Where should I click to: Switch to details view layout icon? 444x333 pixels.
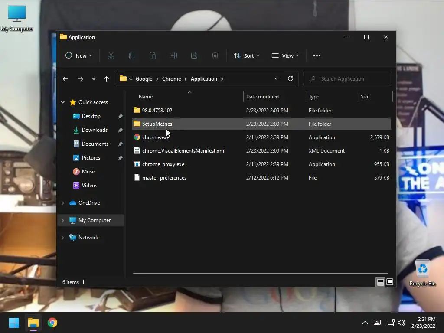click(380, 282)
